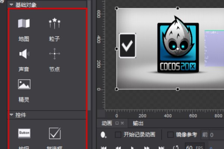The width and height of the screenshot is (224, 149).
Task: Collapse the 控件 section
Action: 11,115
